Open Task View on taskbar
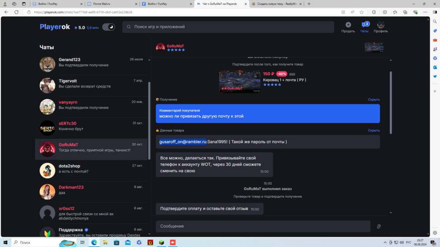Screen dimensions: 440x247 [82, 243]
